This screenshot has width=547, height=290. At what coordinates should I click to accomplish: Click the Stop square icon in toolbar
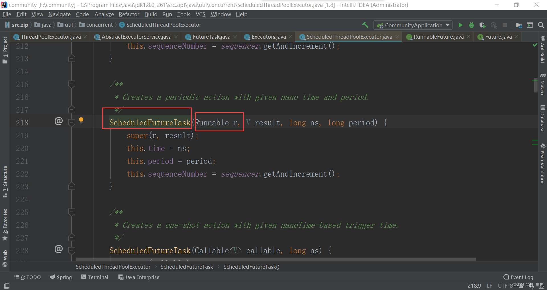[505, 25]
